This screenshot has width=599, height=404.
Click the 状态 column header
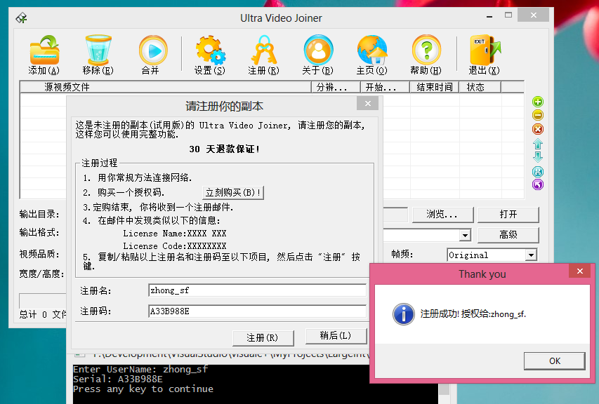[480, 88]
